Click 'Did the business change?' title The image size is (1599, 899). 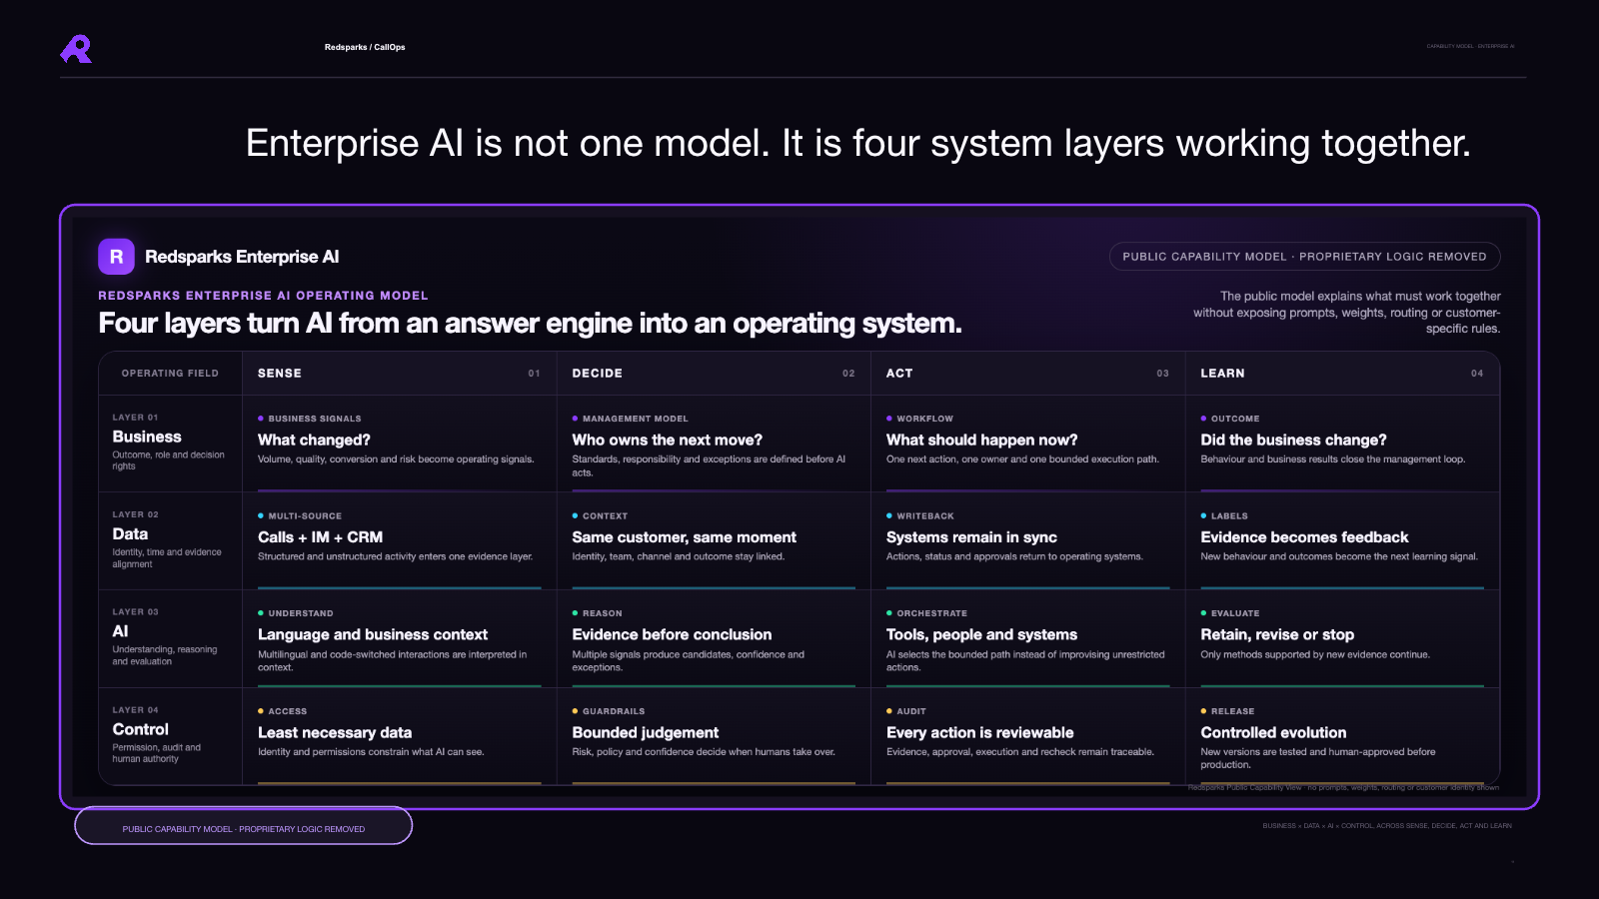[1293, 440]
